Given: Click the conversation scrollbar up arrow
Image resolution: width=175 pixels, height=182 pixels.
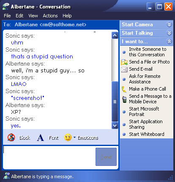Looking at the screenshot, I should coord(115,35).
